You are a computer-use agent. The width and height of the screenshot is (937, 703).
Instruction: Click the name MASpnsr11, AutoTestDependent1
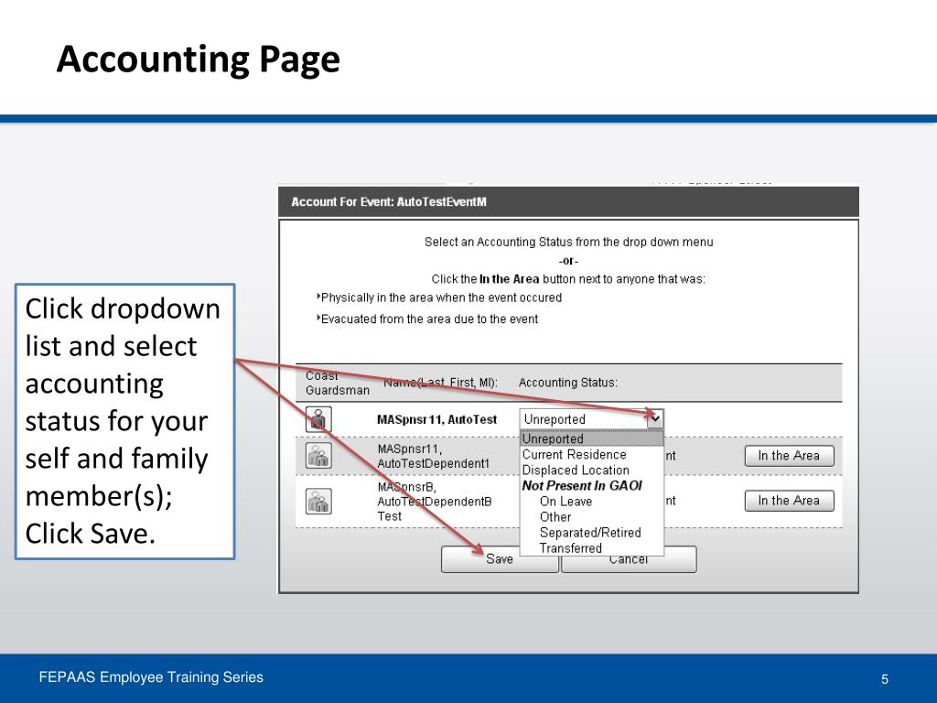click(433, 456)
